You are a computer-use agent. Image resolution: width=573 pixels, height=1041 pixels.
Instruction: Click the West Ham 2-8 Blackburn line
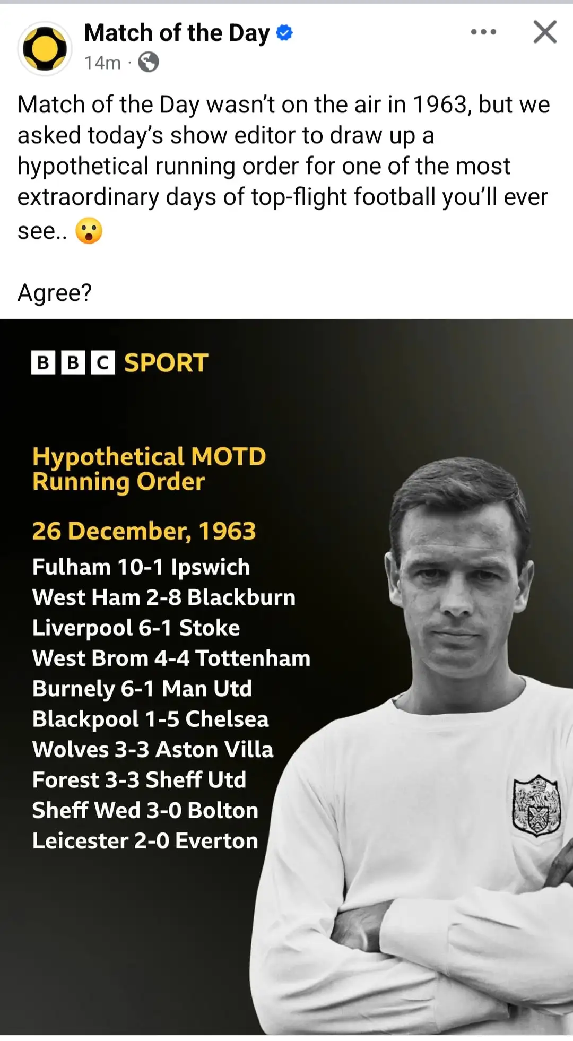click(x=163, y=597)
